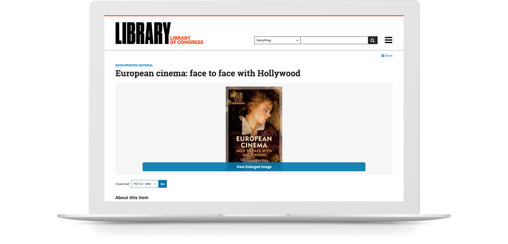This screenshot has width=508, height=244.
Task: Click the Go download button
Action: click(163, 184)
